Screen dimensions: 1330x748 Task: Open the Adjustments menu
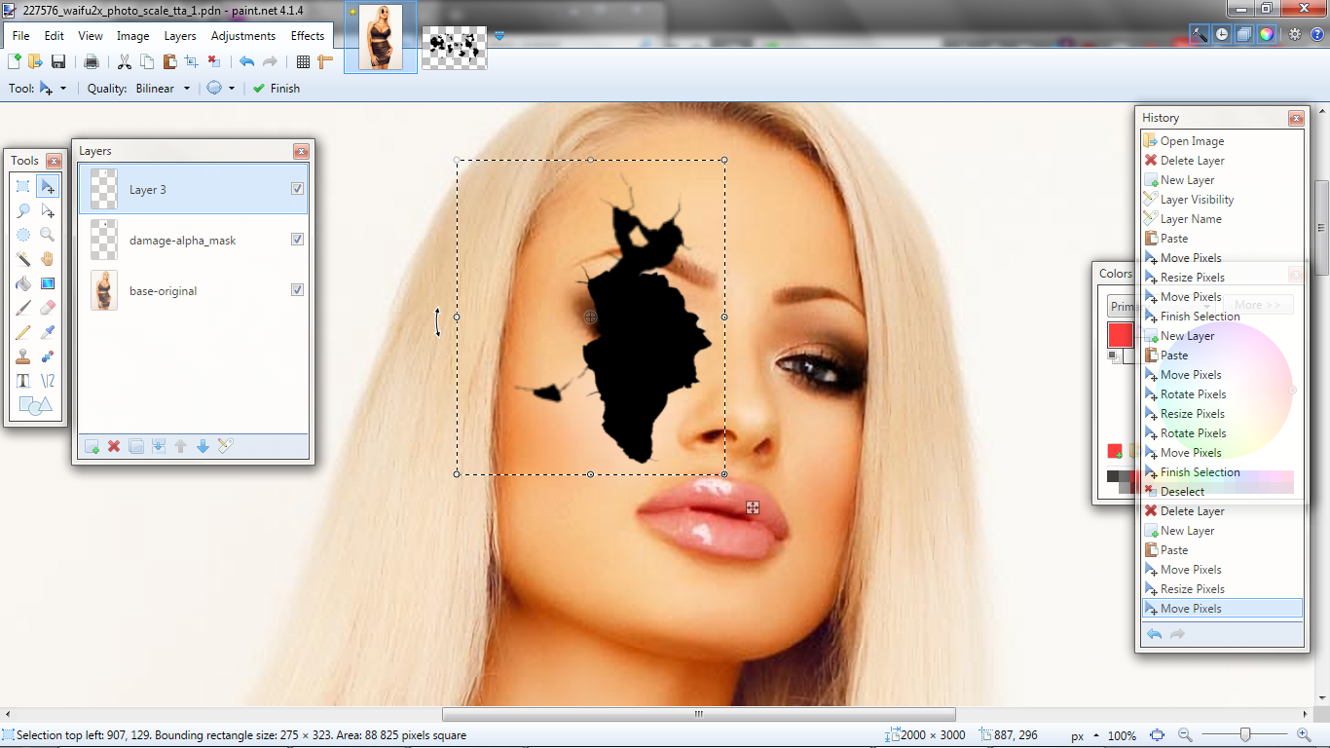[243, 36]
